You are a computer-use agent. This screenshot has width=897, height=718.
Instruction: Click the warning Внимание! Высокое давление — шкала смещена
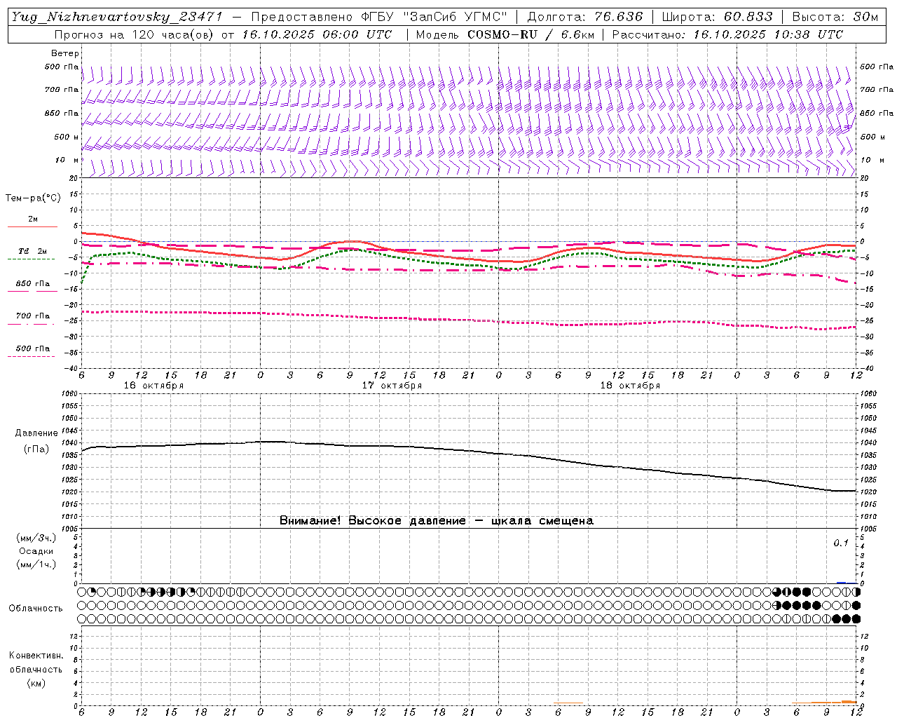coord(437,521)
